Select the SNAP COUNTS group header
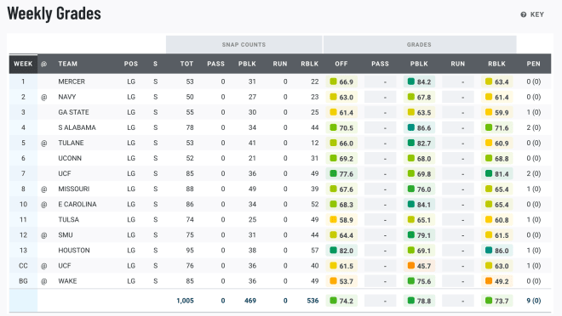562x316 pixels. [244, 45]
